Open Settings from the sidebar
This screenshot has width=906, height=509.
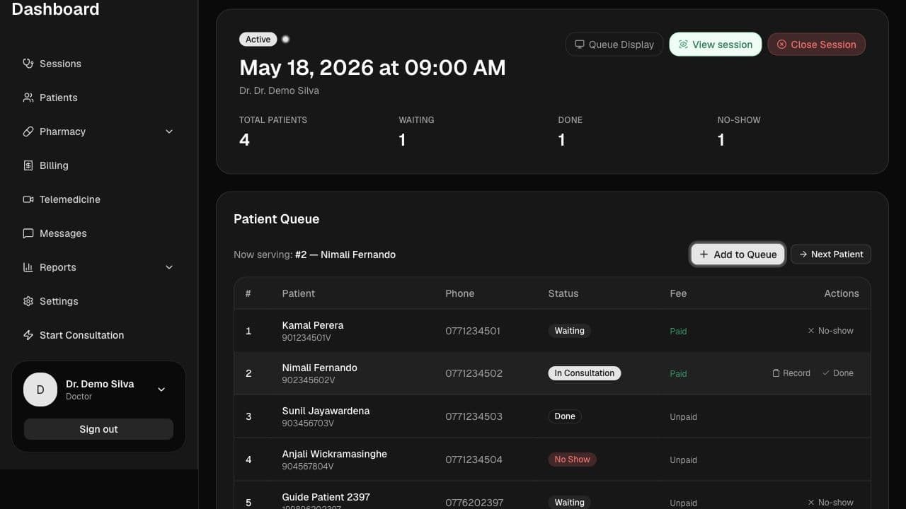coord(99,301)
